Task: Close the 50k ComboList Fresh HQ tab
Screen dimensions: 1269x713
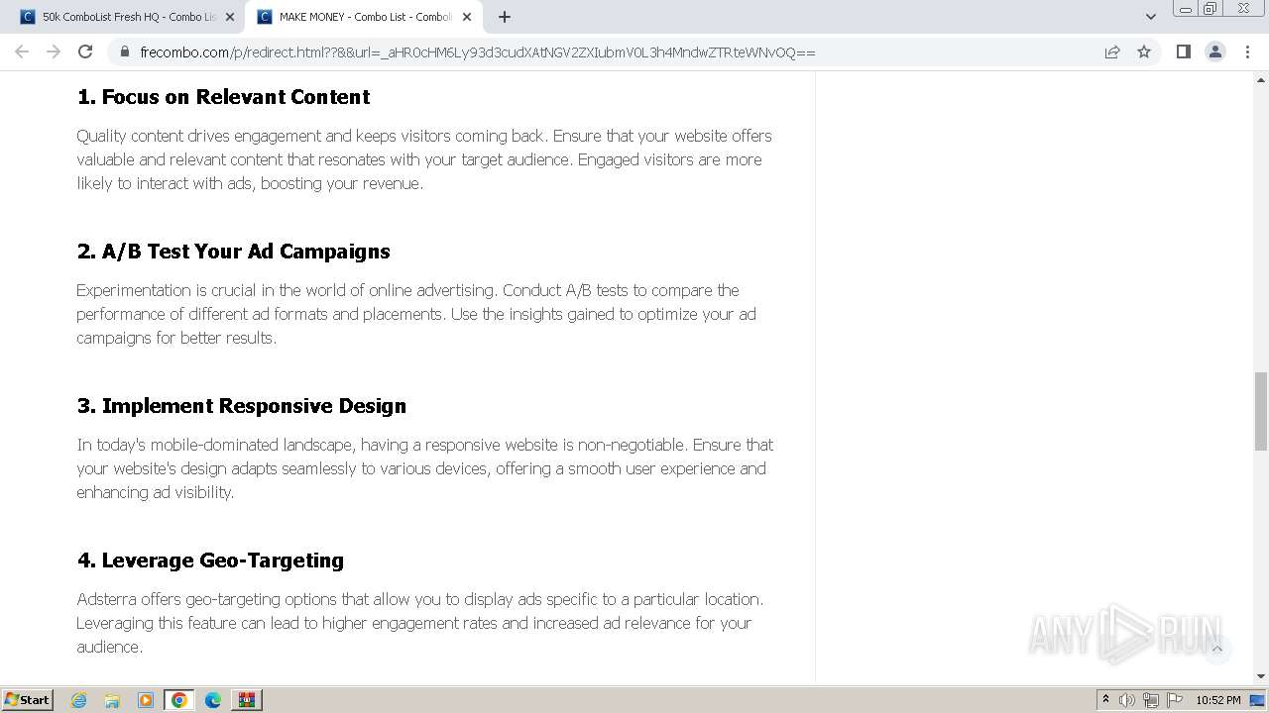Action: [230, 17]
